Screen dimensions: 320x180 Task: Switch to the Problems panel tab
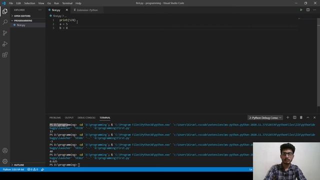click(x=55, y=118)
